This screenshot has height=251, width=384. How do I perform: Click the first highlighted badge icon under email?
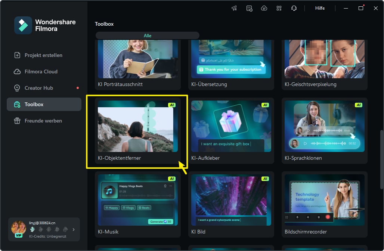[32, 229]
